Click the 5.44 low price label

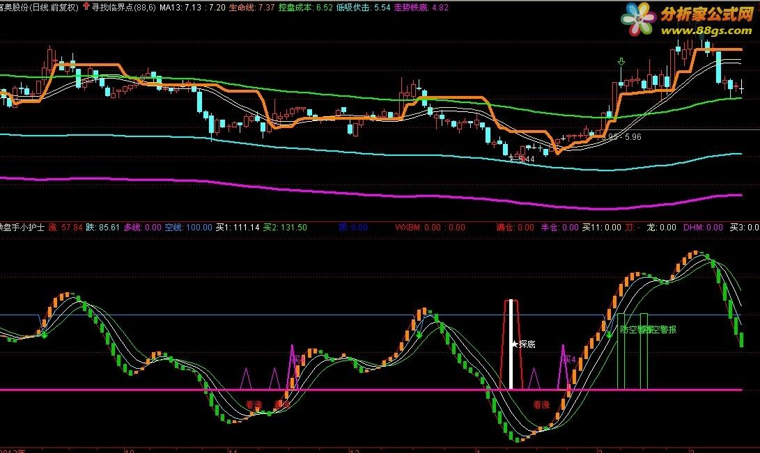(527, 159)
